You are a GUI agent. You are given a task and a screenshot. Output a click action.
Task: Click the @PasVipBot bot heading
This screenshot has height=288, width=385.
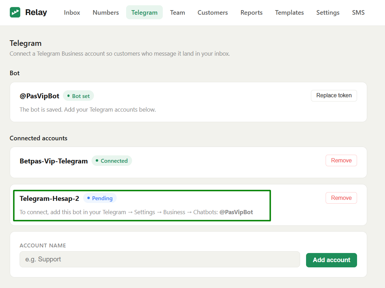(39, 96)
